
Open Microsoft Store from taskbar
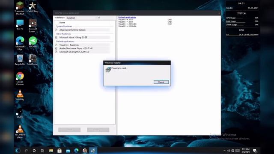tap(60, 151)
